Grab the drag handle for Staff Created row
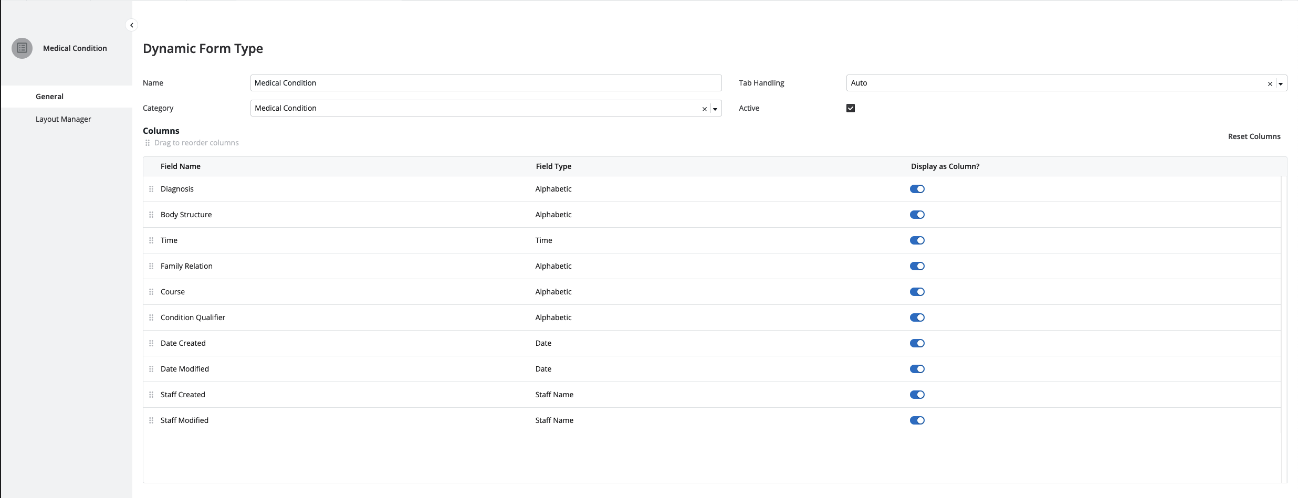 151,395
